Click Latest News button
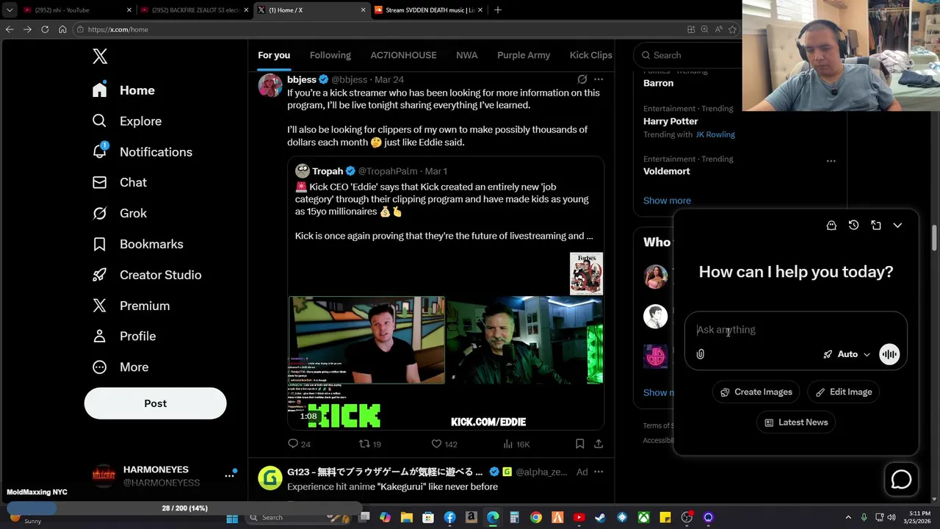Viewport: 940px width, 529px height. 796,422
